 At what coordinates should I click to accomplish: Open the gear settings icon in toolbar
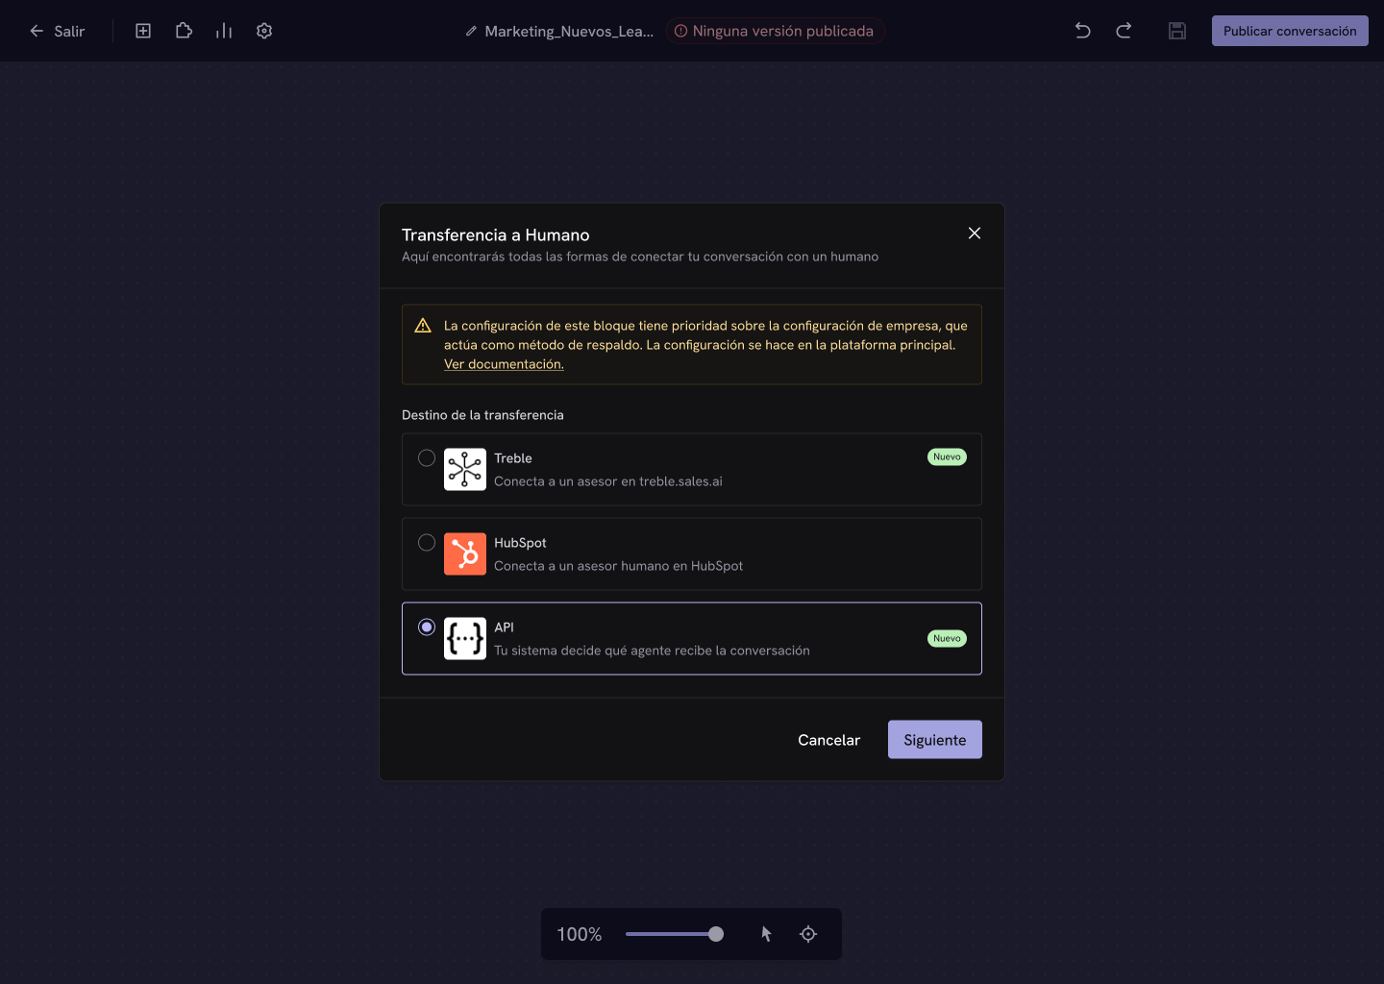(x=264, y=31)
